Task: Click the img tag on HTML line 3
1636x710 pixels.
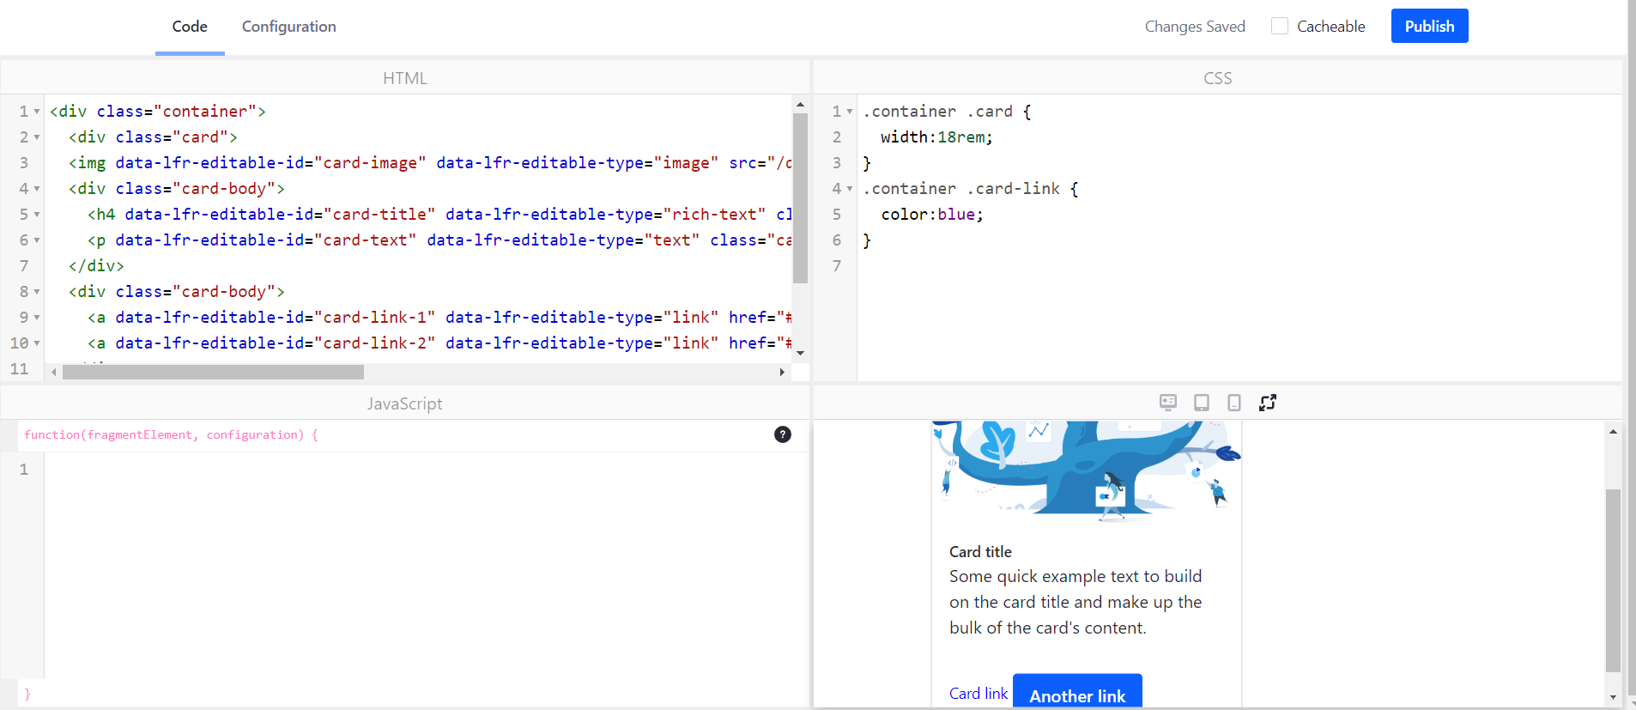Action: pyautogui.click(x=430, y=163)
